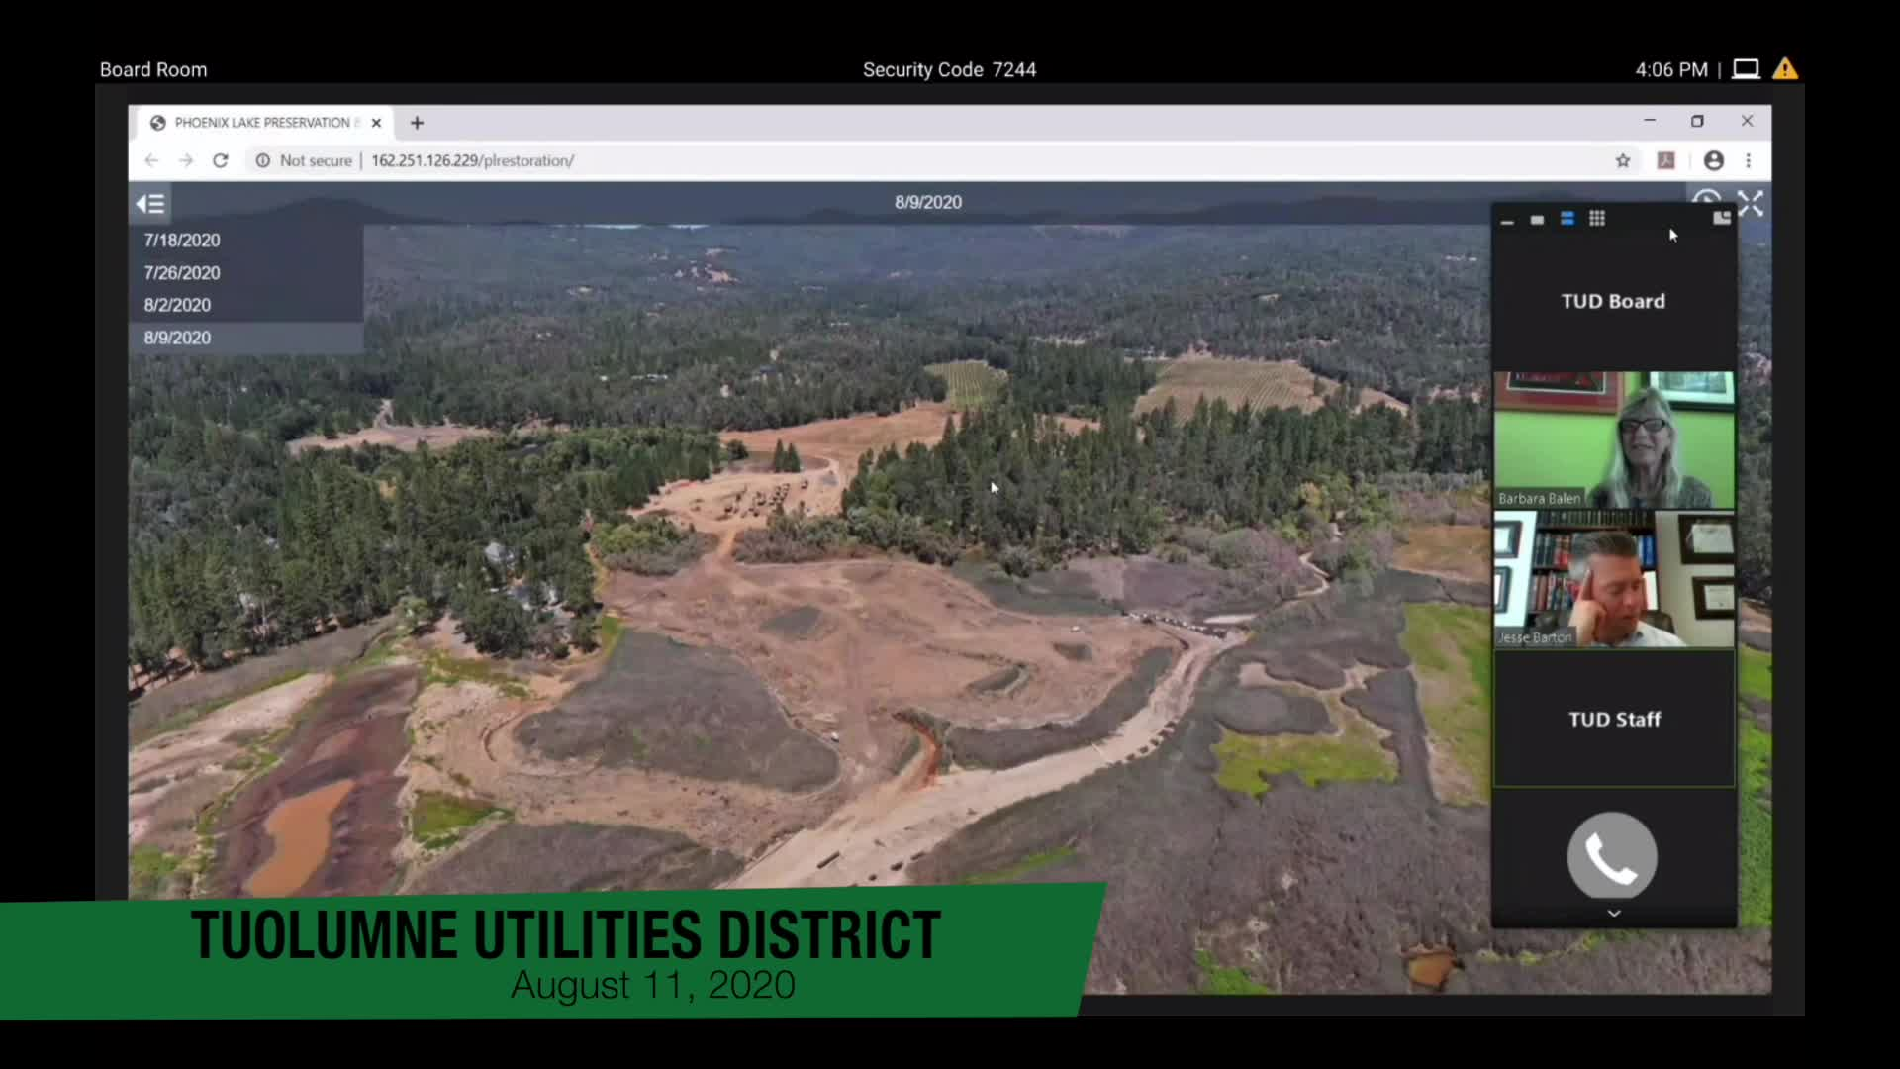Open Chrome's three-dot menu
Viewport: 1900px width, 1069px height.
[1749, 160]
